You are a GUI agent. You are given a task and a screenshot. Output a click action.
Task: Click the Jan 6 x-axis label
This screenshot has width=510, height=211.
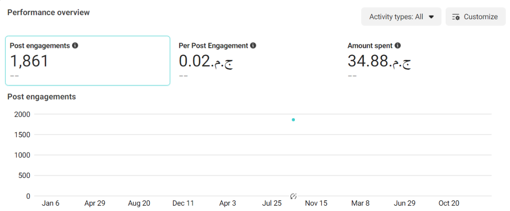[x=51, y=203]
